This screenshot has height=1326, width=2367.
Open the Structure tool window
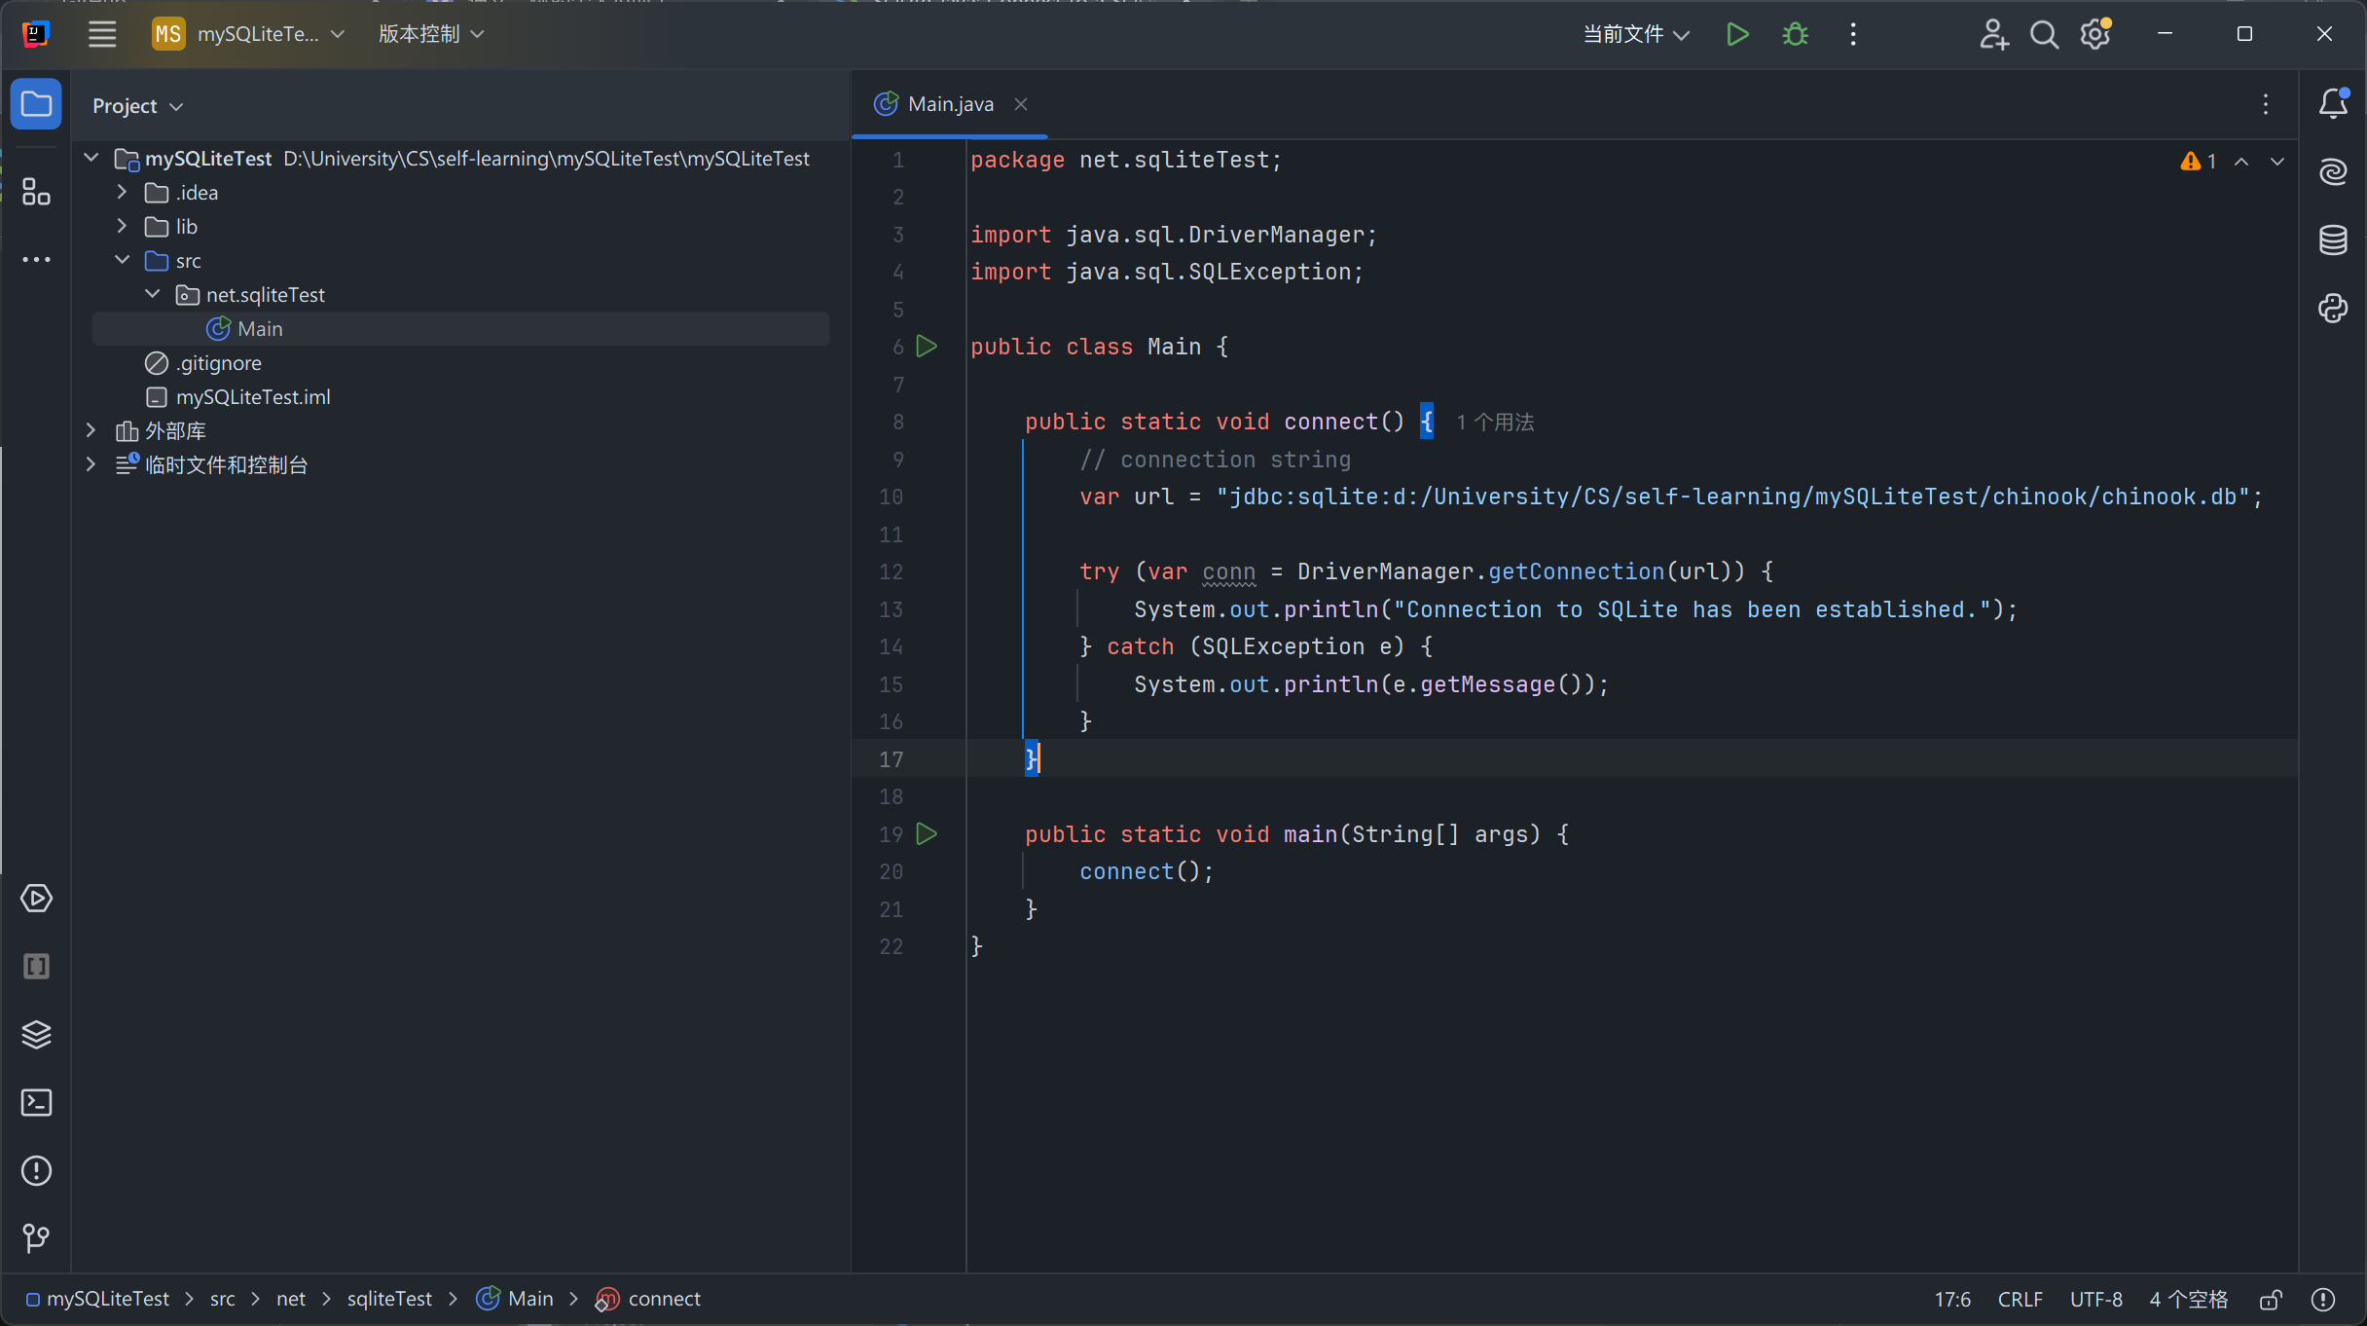click(x=36, y=192)
